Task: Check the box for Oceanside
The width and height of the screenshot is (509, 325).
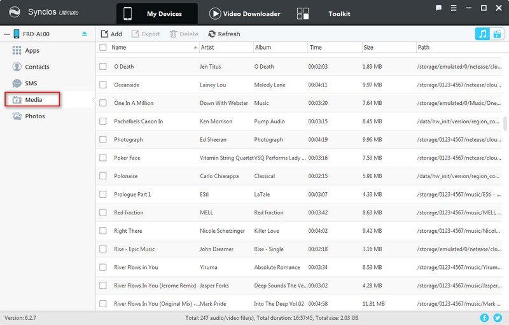Action: coord(103,85)
